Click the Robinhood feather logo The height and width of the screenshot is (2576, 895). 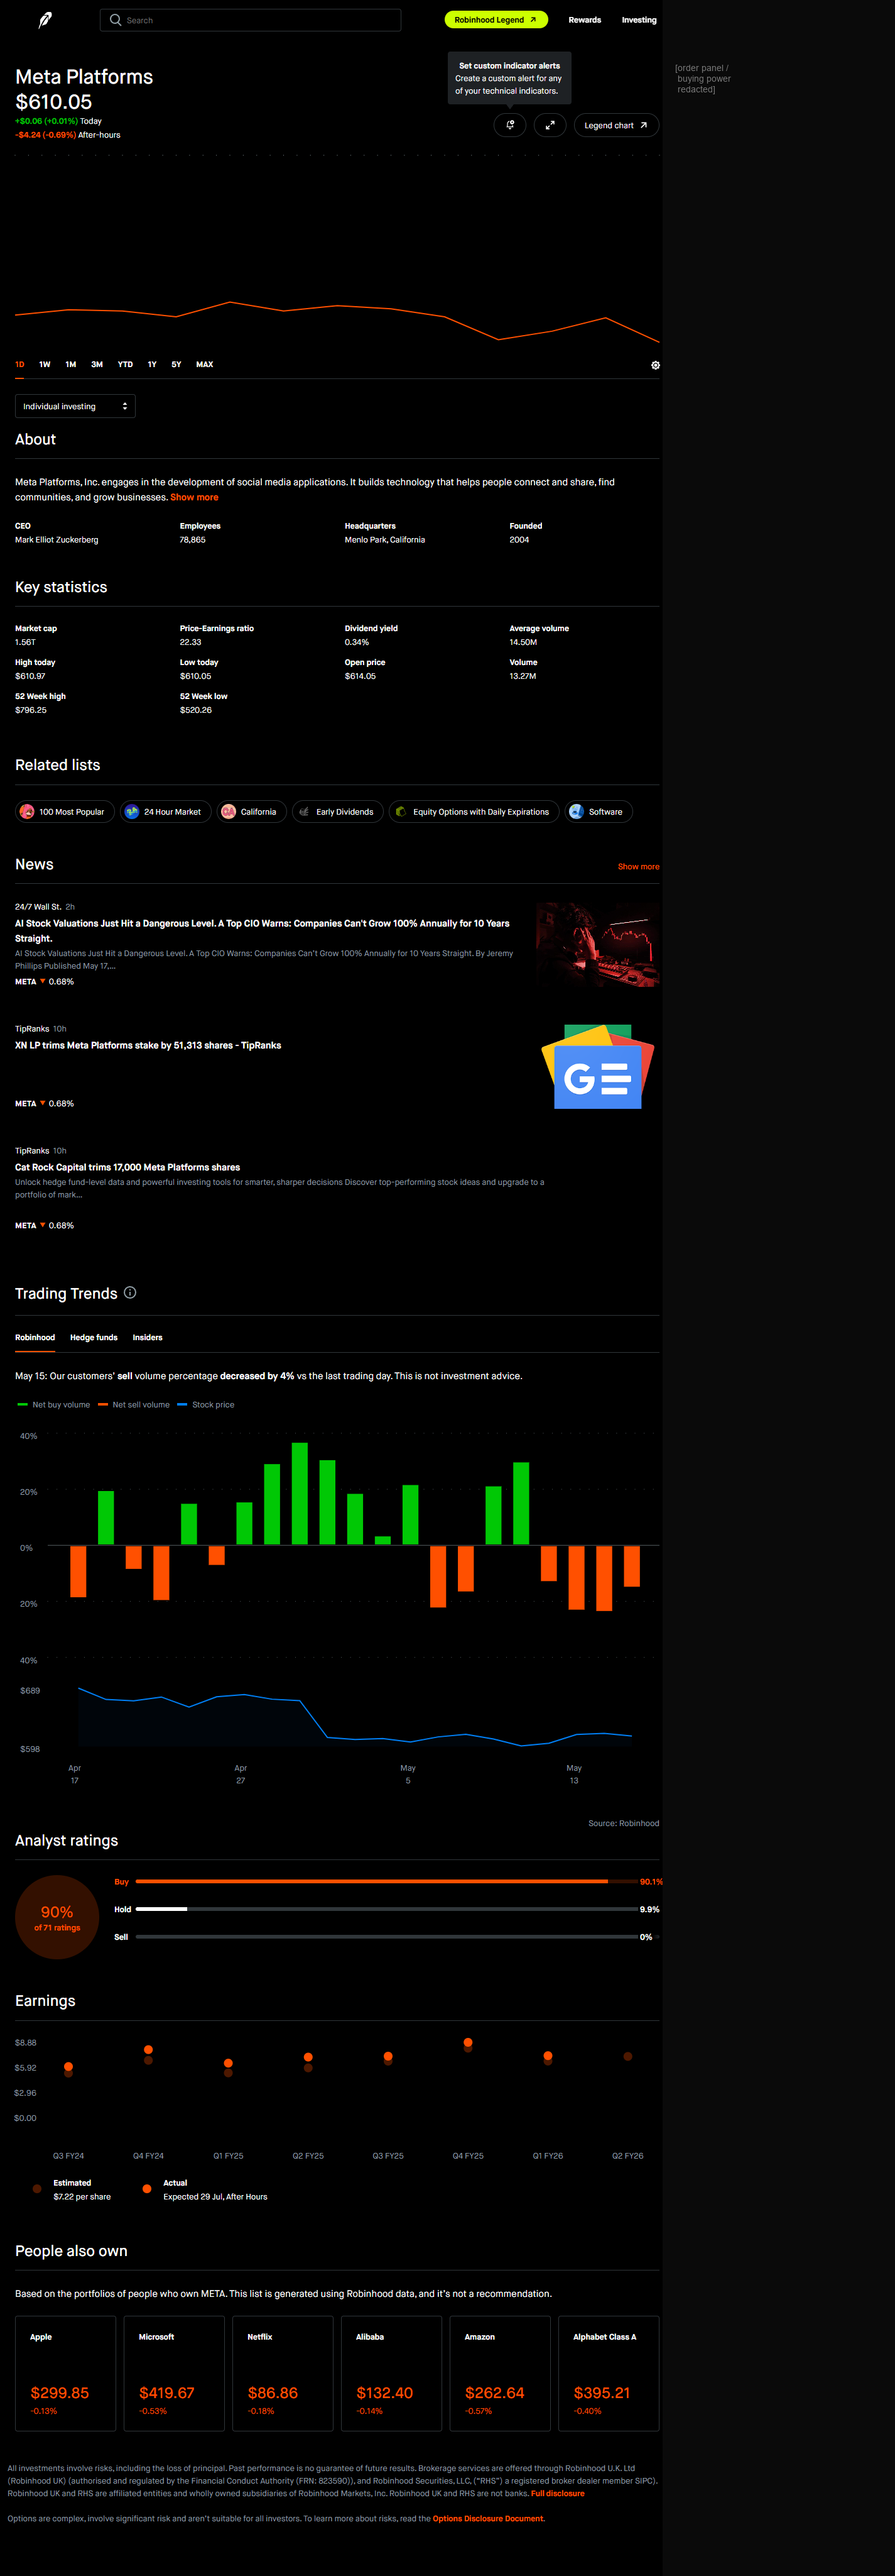[45, 20]
